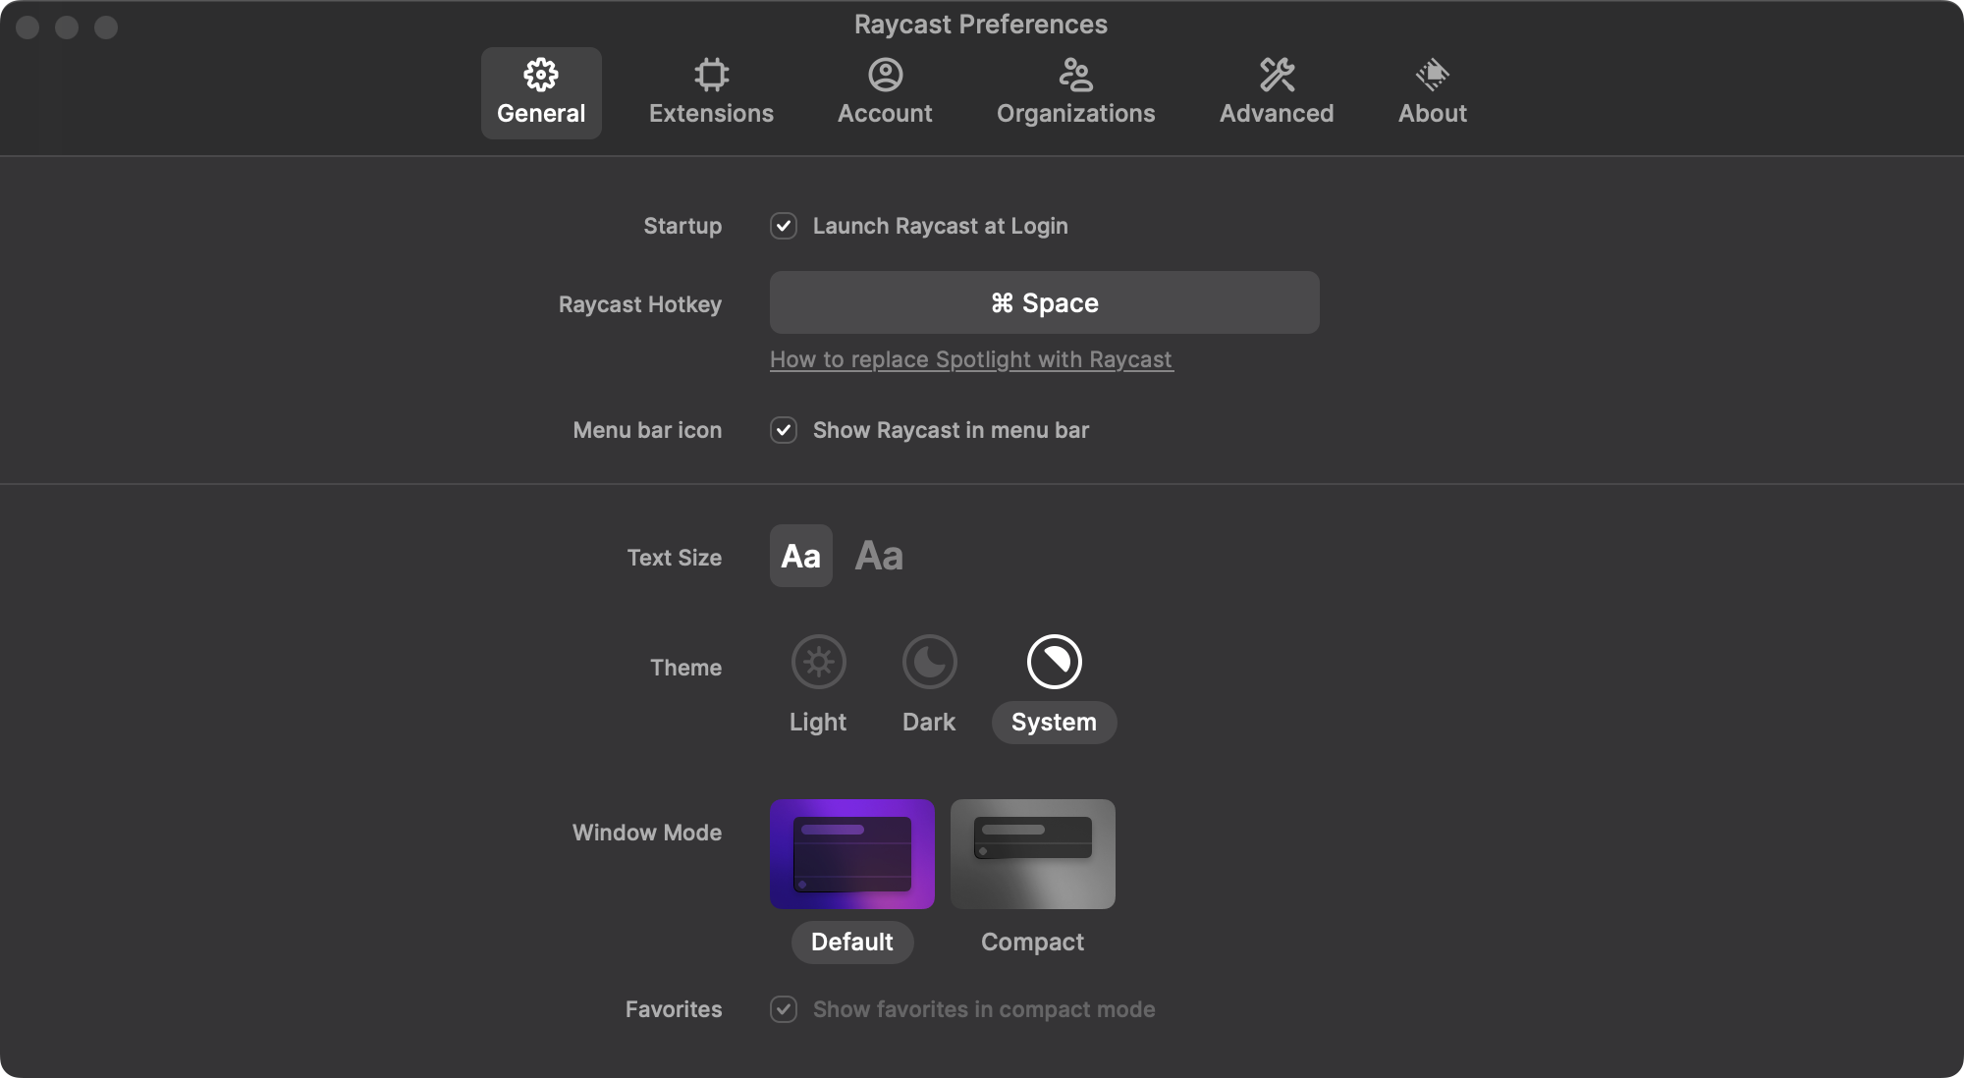Viewport: 1964px width, 1078px height.
Task: Switch to the Account tab label
Action: [x=885, y=114]
